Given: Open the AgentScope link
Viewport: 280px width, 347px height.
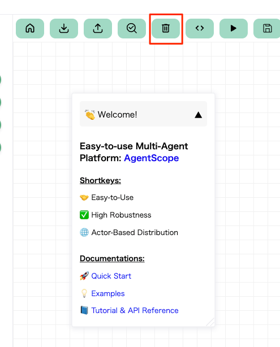Looking at the screenshot, I should click(151, 158).
